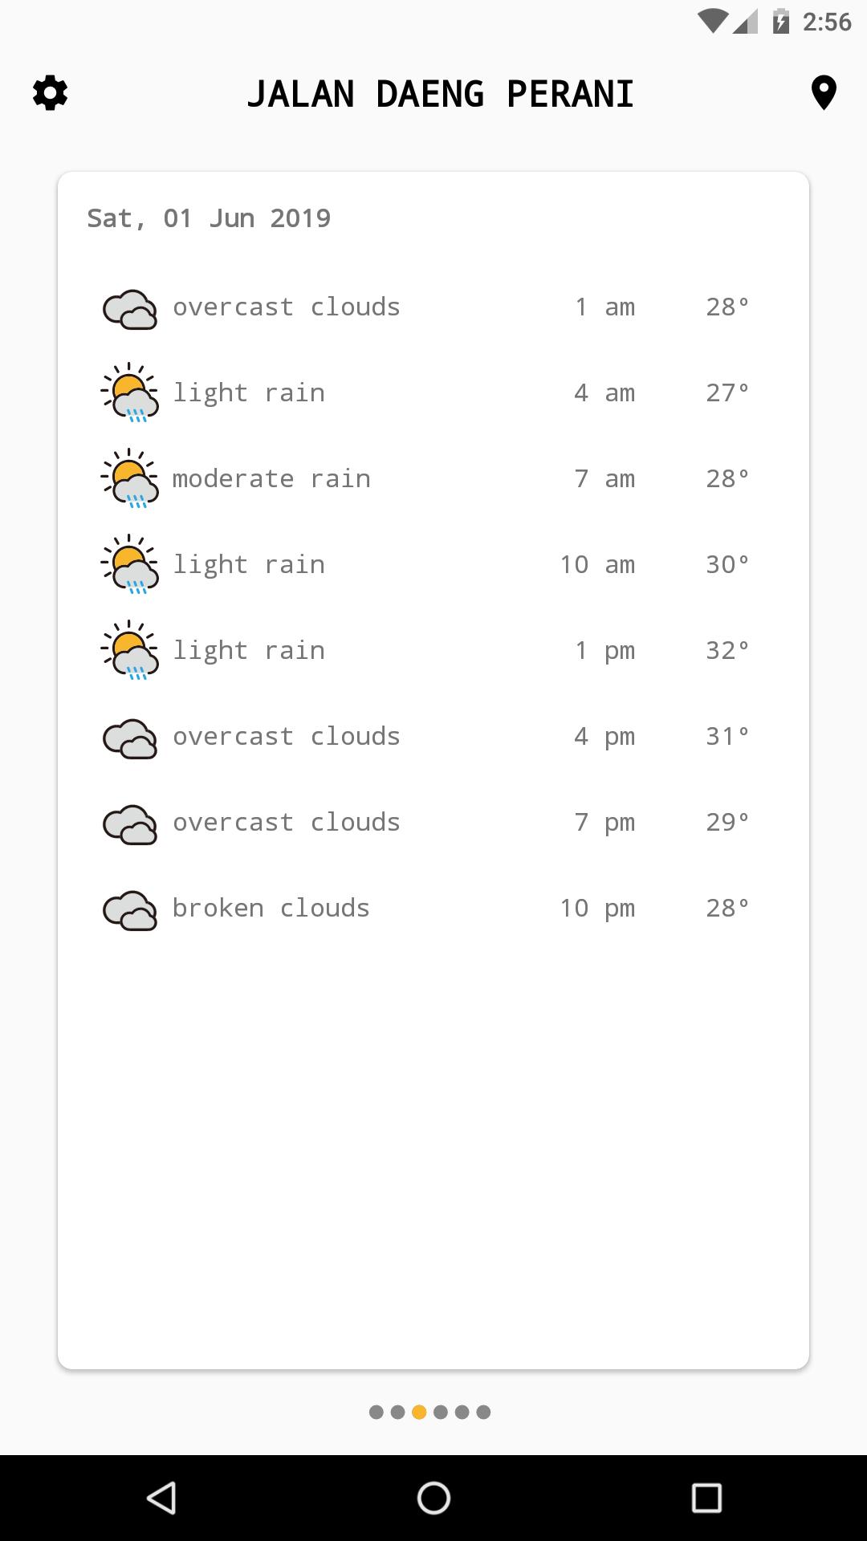Tap the broken clouds icon for 10 pm
Image resolution: width=867 pixels, height=1541 pixels.
pos(130,908)
